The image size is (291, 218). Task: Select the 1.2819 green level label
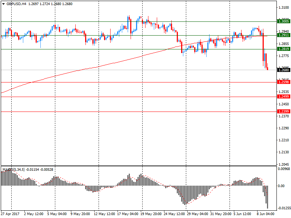click(284, 49)
